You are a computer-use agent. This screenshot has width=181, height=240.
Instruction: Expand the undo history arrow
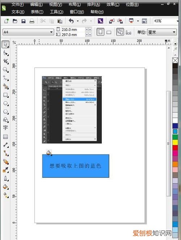(78, 21)
